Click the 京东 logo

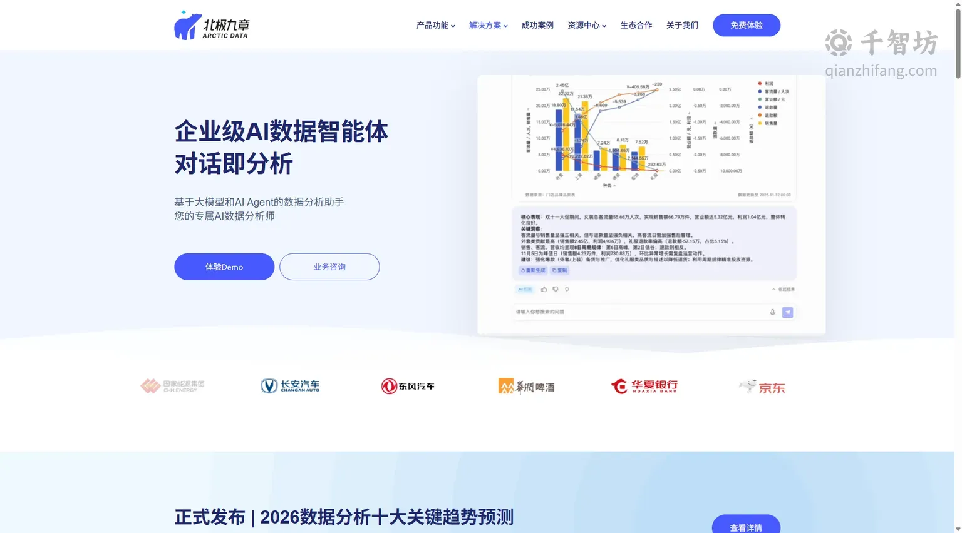coord(762,387)
